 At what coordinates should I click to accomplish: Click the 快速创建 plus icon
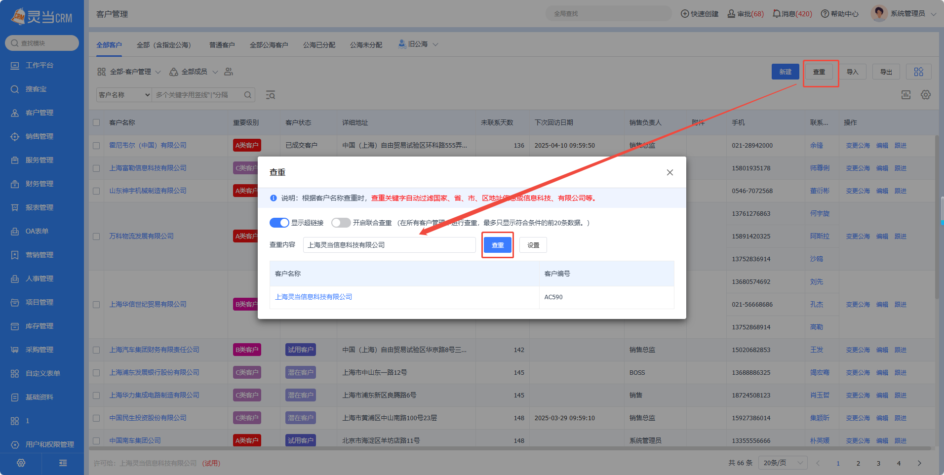685,14
